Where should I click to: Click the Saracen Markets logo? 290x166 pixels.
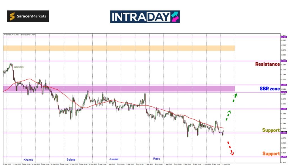click(28, 16)
